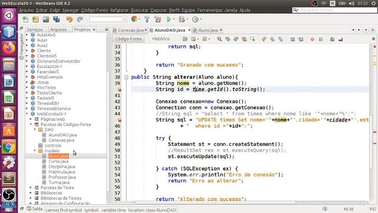Select AlunoDAO.java in project tree

point(63,135)
